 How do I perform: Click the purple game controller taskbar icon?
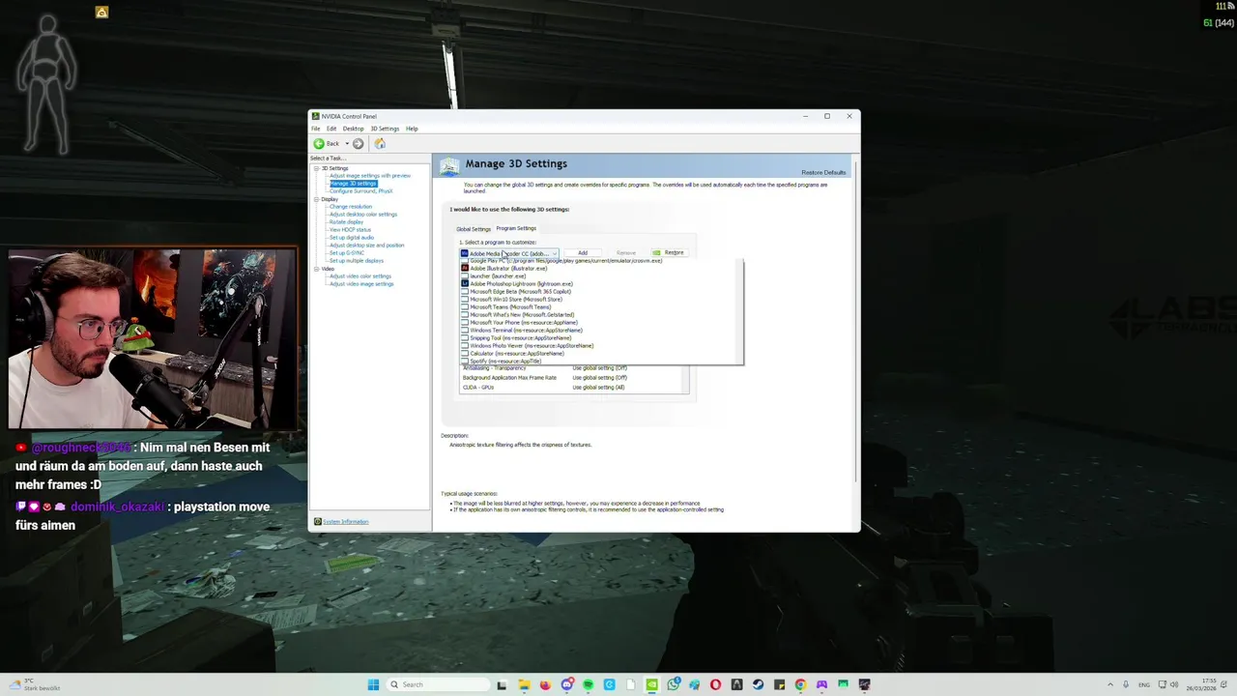821,684
